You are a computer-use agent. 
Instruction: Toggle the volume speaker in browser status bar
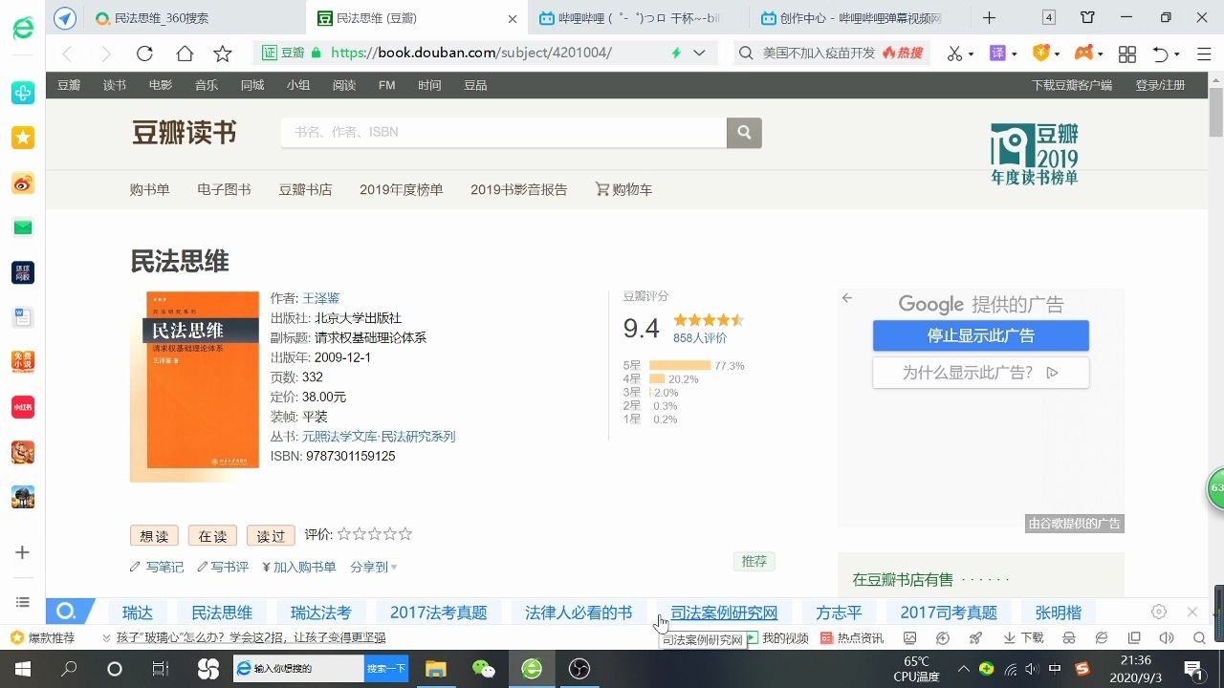pos(1166,637)
